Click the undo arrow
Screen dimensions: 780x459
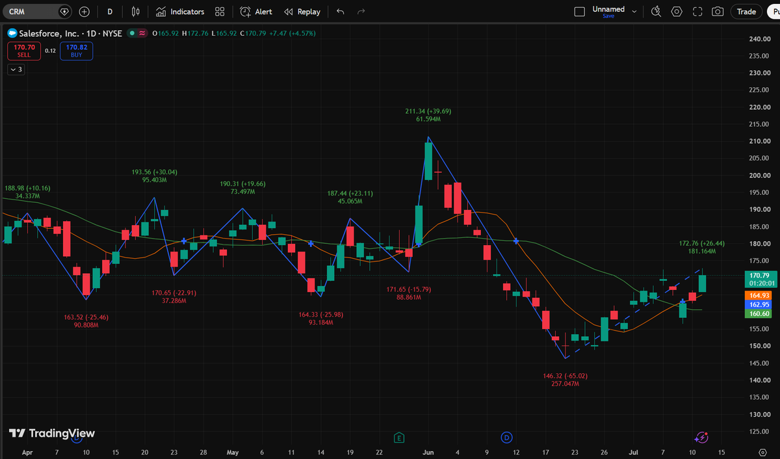(x=341, y=12)
